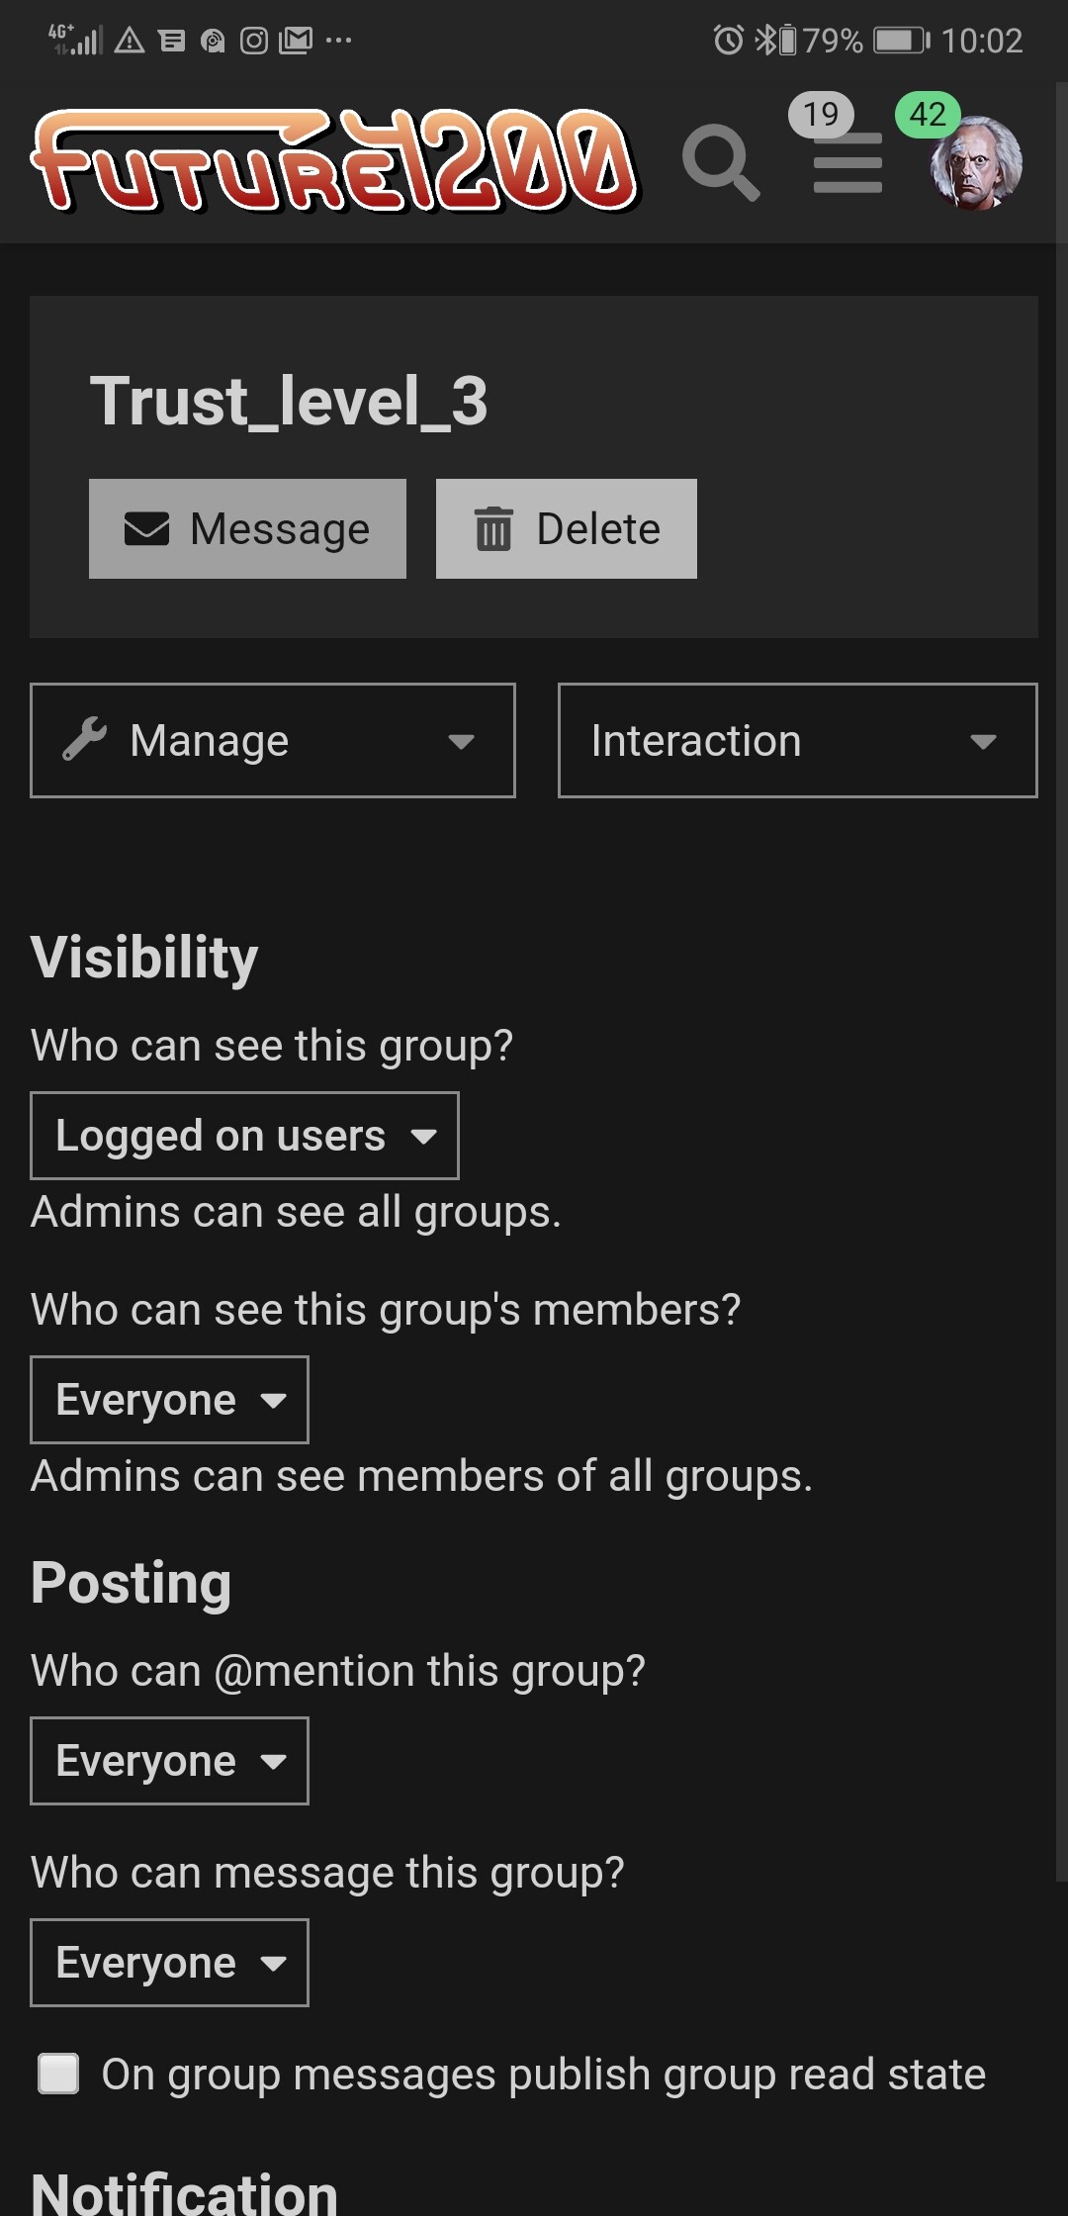Open the search magnifier icon

coord(721,162)
